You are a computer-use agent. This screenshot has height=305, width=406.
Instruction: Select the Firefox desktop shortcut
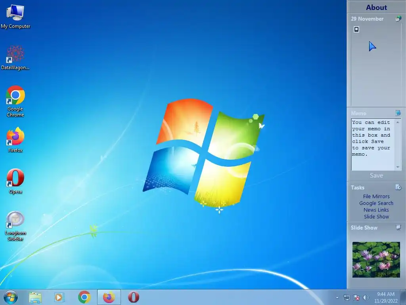(x=15, y=139)
